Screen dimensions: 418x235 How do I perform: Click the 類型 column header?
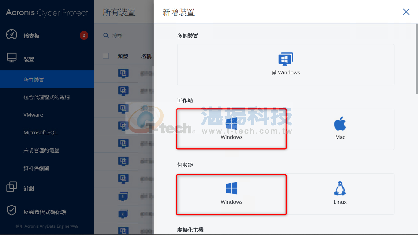123,56
